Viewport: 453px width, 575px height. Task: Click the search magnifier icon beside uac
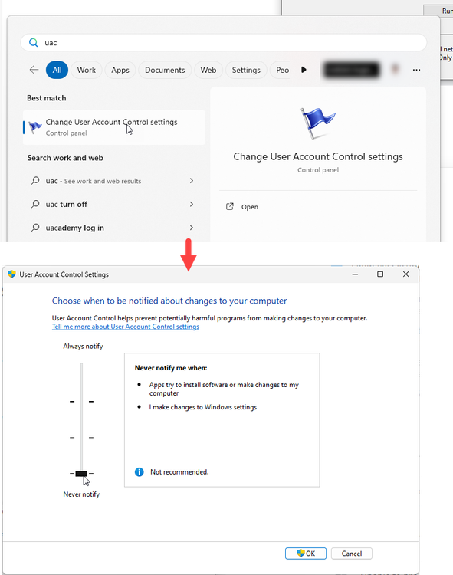point(34,42)
